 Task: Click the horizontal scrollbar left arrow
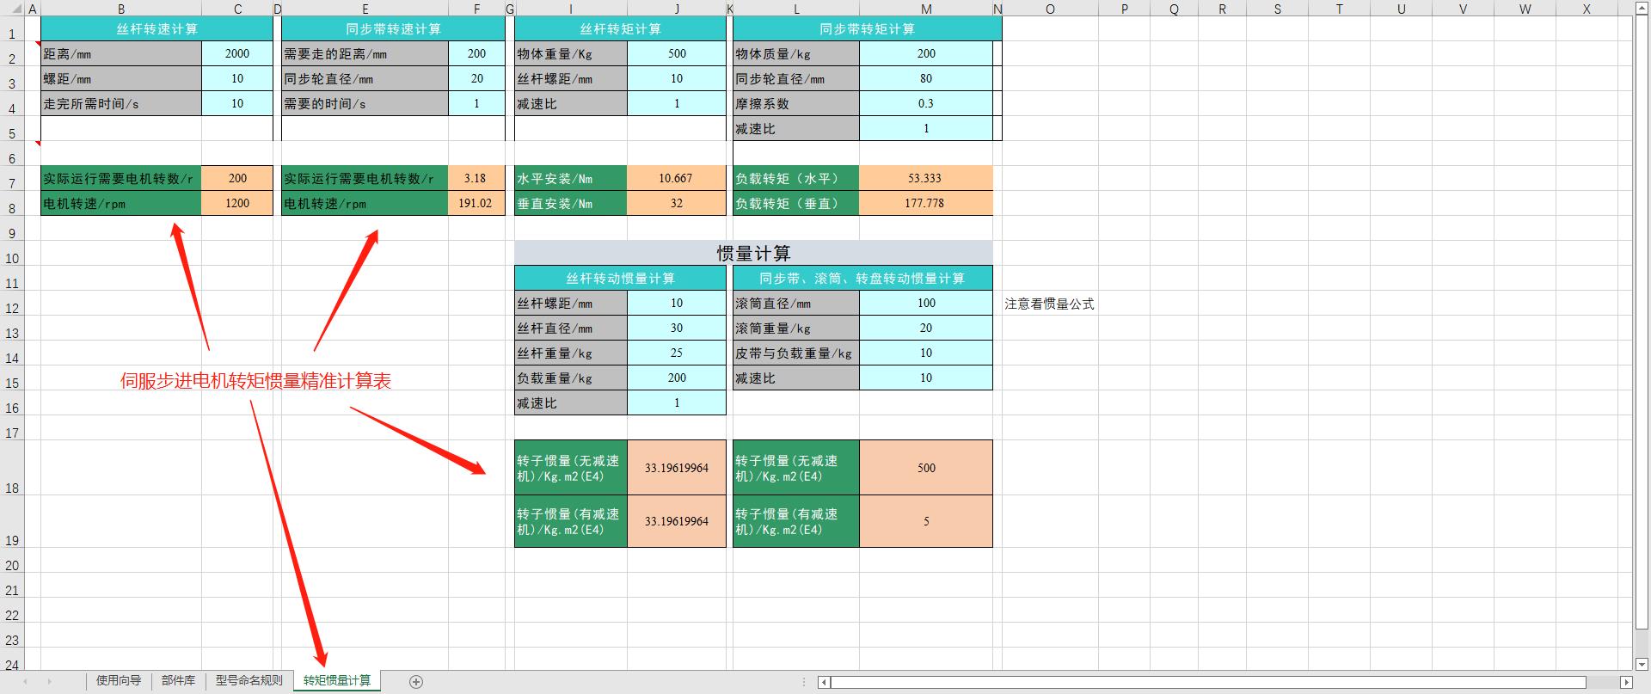tap(824, 683)
